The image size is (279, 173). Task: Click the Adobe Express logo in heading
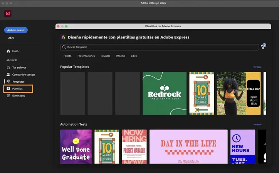coord(63,37)
